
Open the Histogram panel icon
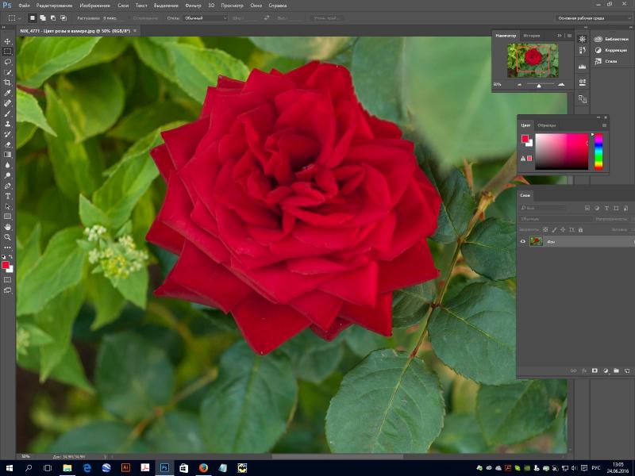tap(583, 67)
